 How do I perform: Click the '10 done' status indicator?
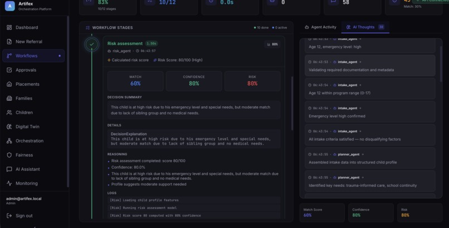pos(261,28)
